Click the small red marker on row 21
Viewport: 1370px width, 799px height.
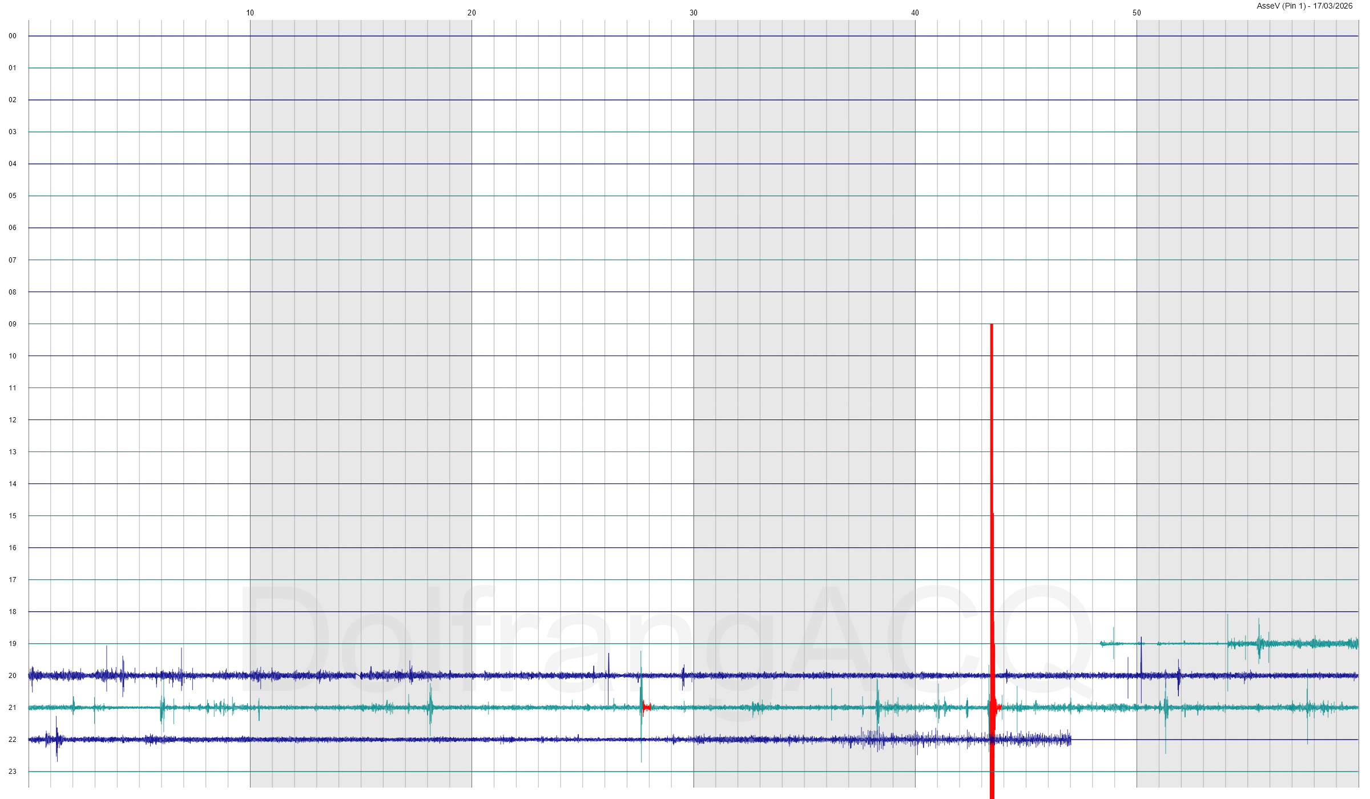pyautogui.click(x=646, y=708)
